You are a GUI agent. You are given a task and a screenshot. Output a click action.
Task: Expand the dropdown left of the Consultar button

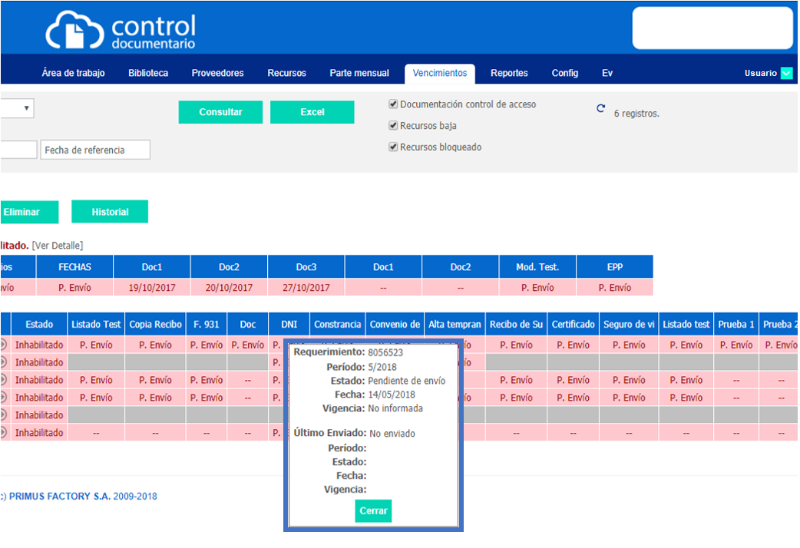pos(26,108)
